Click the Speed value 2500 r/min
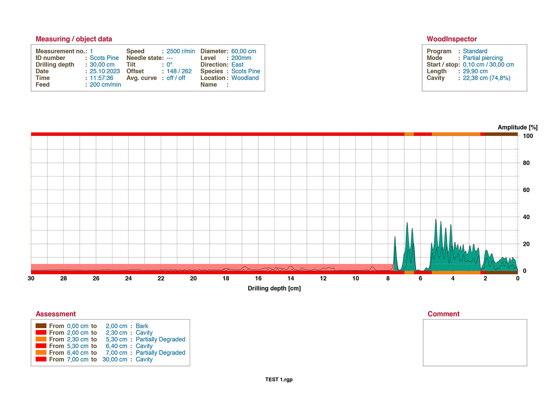Image resolution: width=558 pixels, height=394 pixels. (181, 51)
